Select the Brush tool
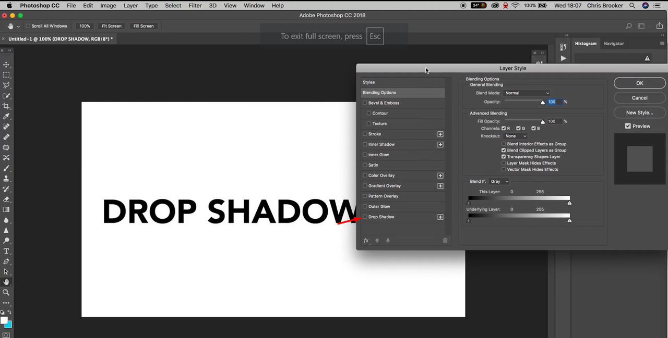668x338 pixels. (6, 168)
